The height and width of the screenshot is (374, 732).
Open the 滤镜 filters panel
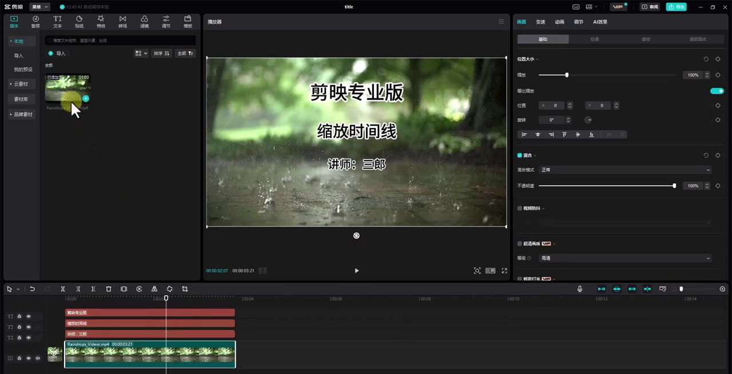point(144,22)
